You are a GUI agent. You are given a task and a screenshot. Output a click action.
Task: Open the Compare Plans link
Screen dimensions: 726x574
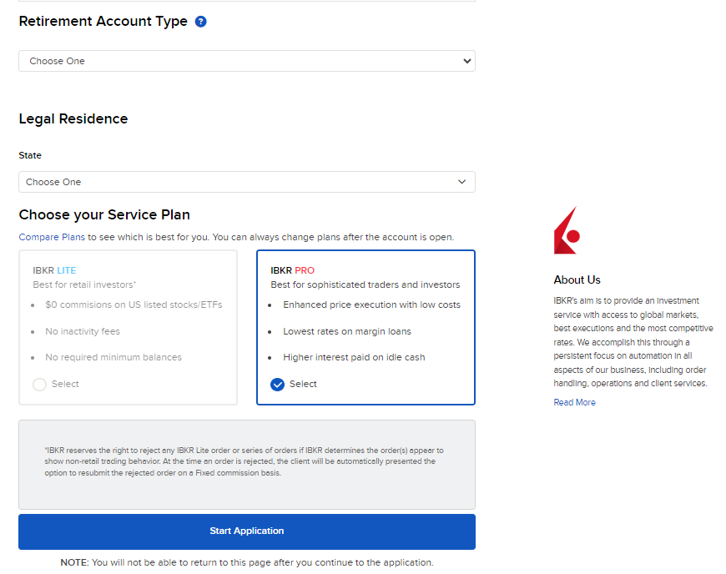52,237
